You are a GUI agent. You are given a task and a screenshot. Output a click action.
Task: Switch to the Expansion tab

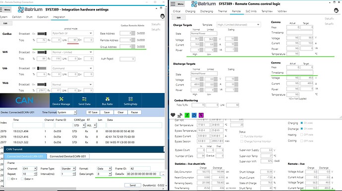coord(43,17)
